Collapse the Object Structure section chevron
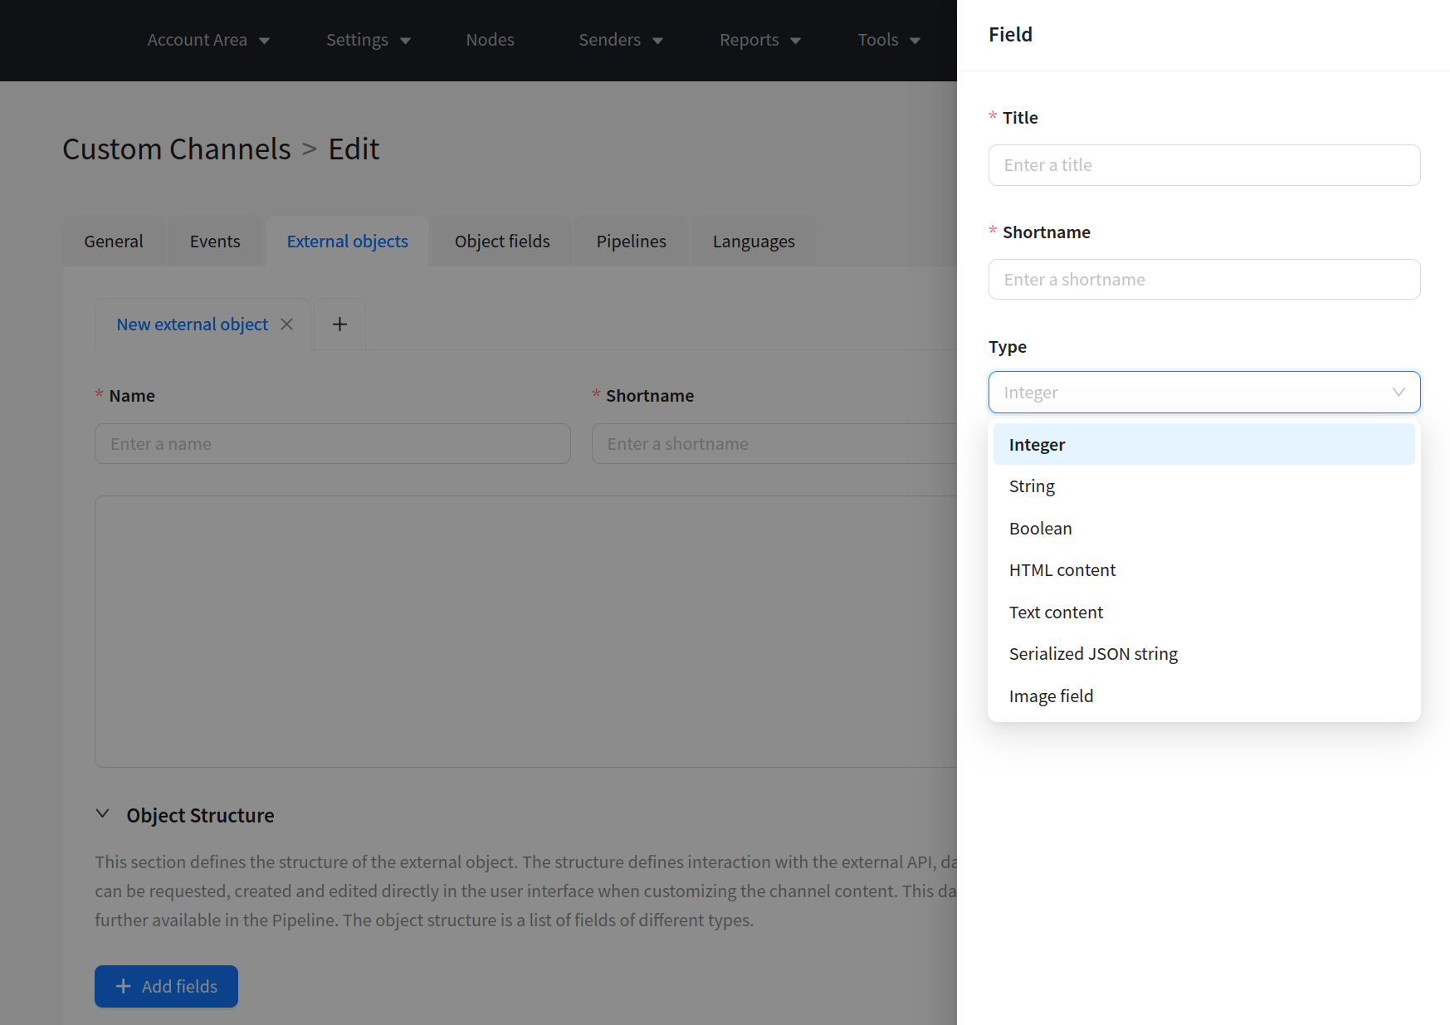Viewport: 1450px width, 1025px height. (103, 814)
